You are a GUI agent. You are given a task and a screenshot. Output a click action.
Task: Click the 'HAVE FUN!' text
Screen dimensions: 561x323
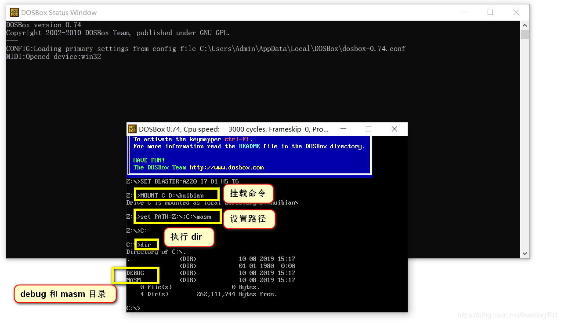pos(149,160)
